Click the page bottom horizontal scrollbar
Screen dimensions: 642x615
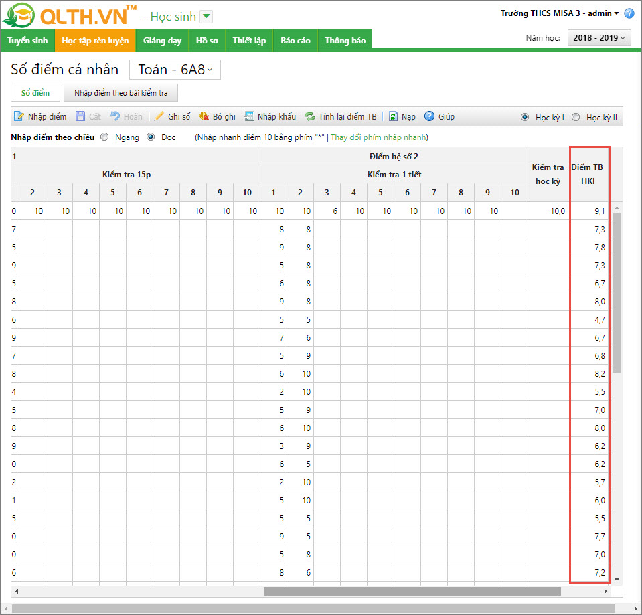[313, 608]
